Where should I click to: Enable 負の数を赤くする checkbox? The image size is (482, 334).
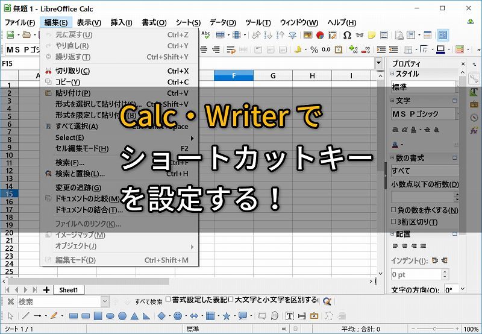[x=393, y=210]
